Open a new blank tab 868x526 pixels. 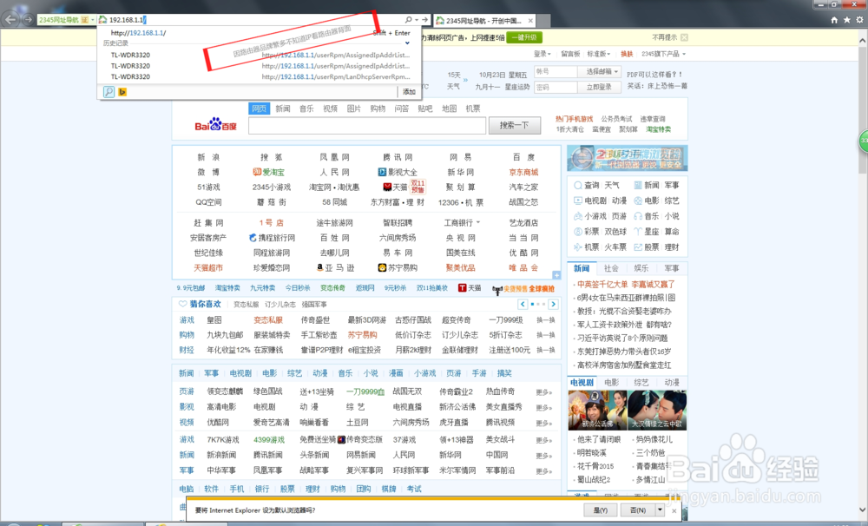click(544, 21)
